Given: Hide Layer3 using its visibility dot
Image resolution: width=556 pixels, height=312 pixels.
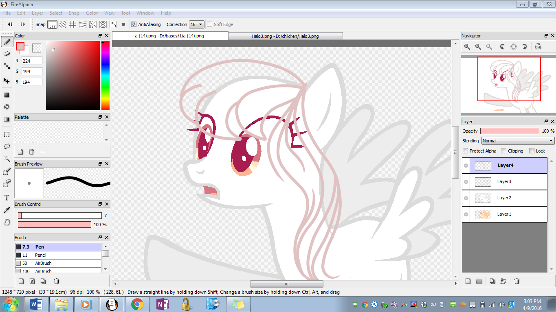Looking at the screenshot, I should click(x=466, y=182).
